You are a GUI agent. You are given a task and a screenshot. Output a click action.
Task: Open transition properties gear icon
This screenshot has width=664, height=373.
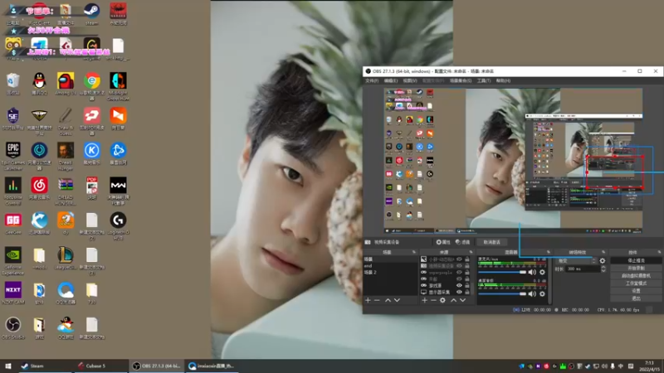(603, 261)
